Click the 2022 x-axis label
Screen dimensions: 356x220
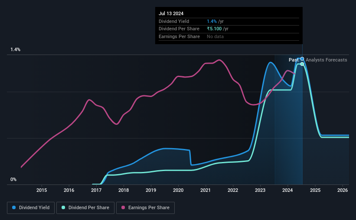click(233, 190)
